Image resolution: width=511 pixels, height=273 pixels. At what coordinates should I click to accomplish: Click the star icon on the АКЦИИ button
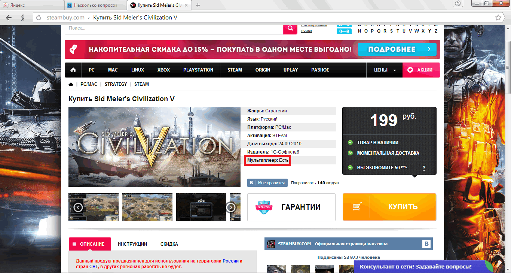410,70
